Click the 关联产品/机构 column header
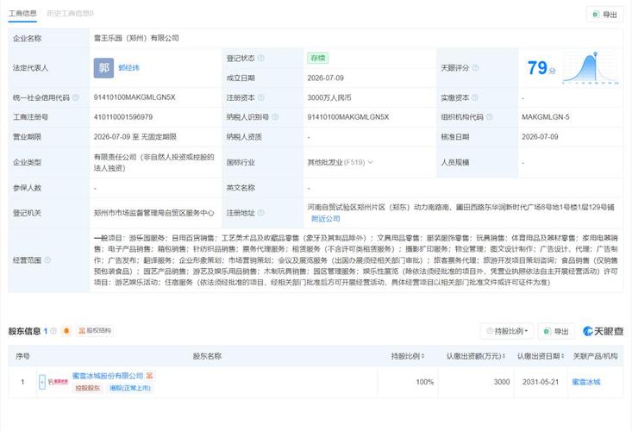This screenshot has width=632, height=431. point(595,356)
